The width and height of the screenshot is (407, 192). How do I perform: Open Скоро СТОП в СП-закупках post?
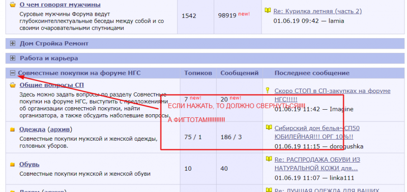click(x=333, y=95)
